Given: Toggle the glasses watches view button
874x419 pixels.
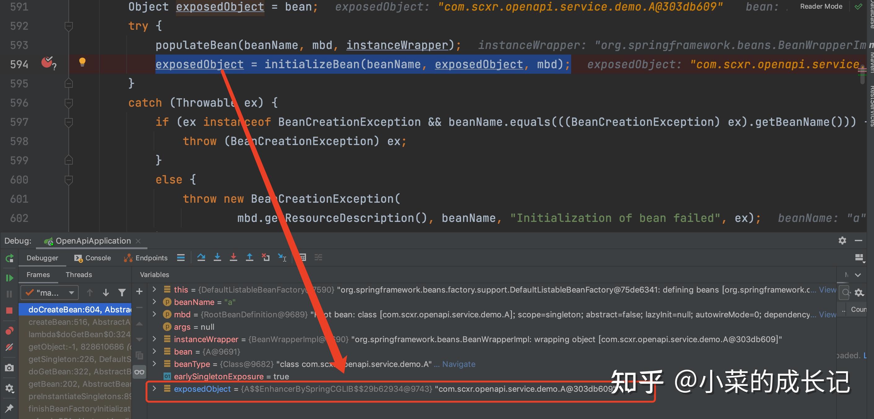Looking at the screenshot, I should tap(139, 372).
